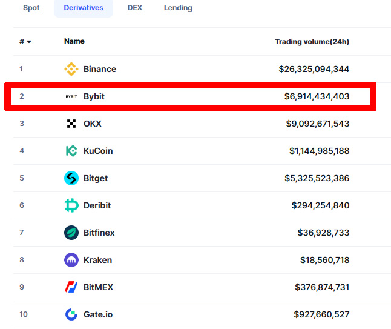The height and width of the screenshot is (329, 391).
Task: Click the Deribit logo icon
Action: click(71, 205)
